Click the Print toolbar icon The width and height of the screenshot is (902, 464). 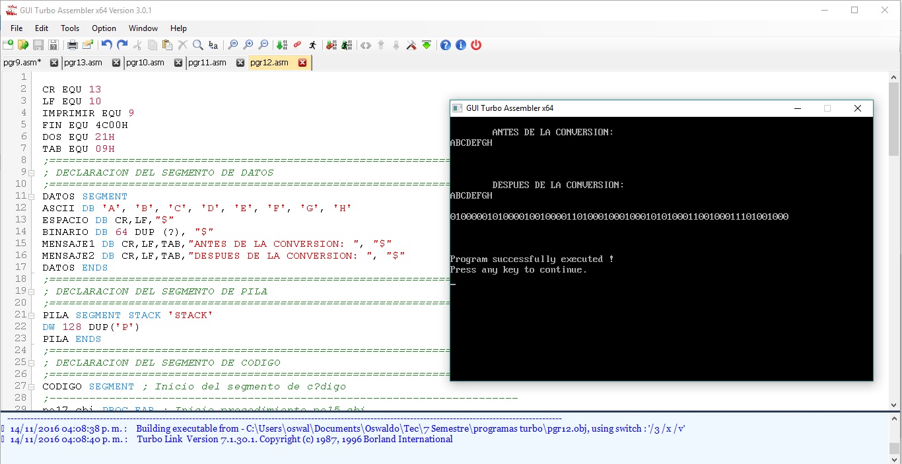click(x=73, y=45)
